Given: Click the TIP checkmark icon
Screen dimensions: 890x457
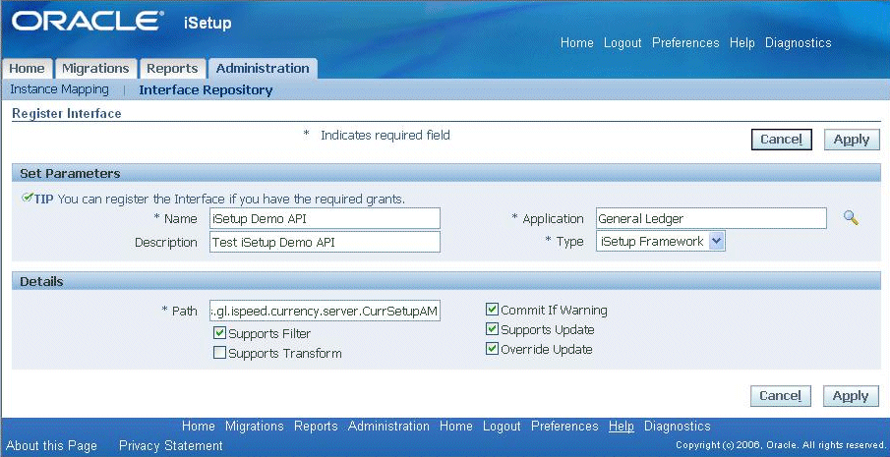Looking at the screenshot, I should point(27,198).
